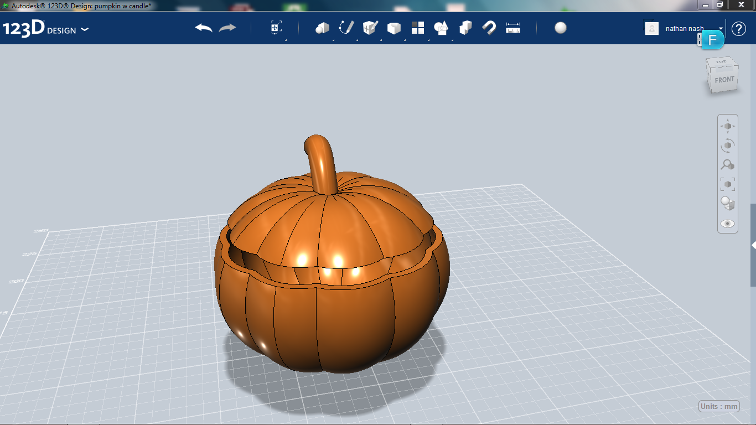756x425 pixels.
Task: Open the 123D Design application menu
Action: 45,29
